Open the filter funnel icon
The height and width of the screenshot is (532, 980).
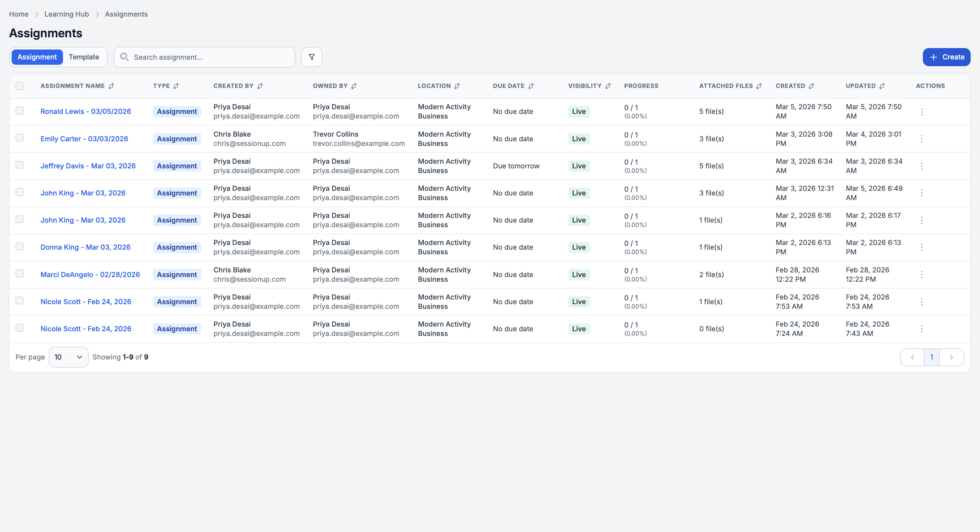pyautogui.click(x=311, y=57)
